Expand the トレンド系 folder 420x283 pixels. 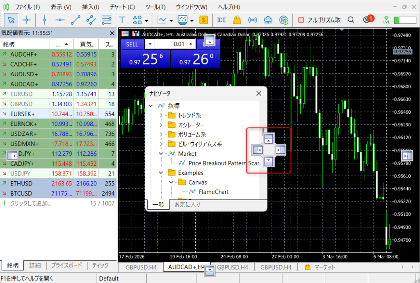[161, 115]
